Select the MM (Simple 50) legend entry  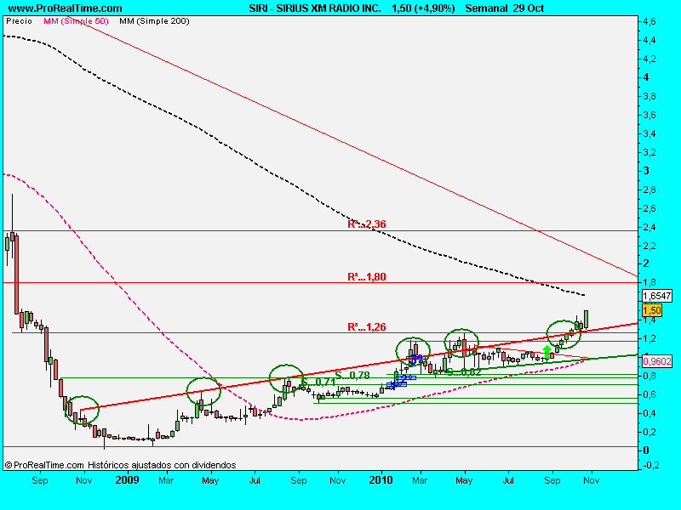76,20
